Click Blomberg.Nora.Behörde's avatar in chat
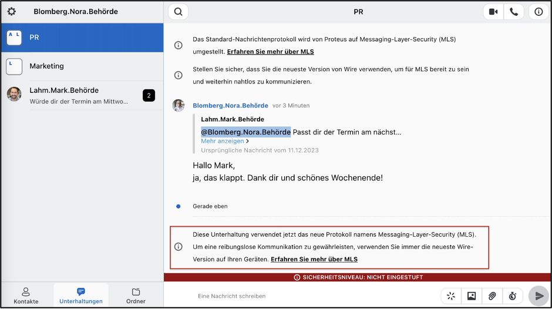Image resolution: width=552 pixels, height=309 pixels. (179, 105)
